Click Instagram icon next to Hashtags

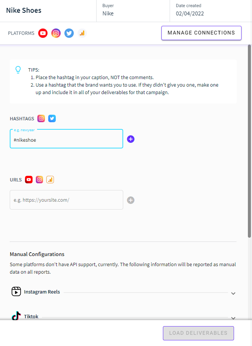coord(41,118)
